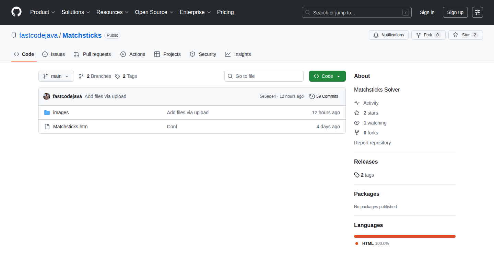
Task: Open the Actions tab
Action: click(133, 54)
